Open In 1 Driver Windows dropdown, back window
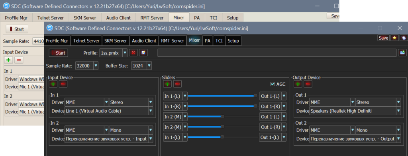 (31, 79)
